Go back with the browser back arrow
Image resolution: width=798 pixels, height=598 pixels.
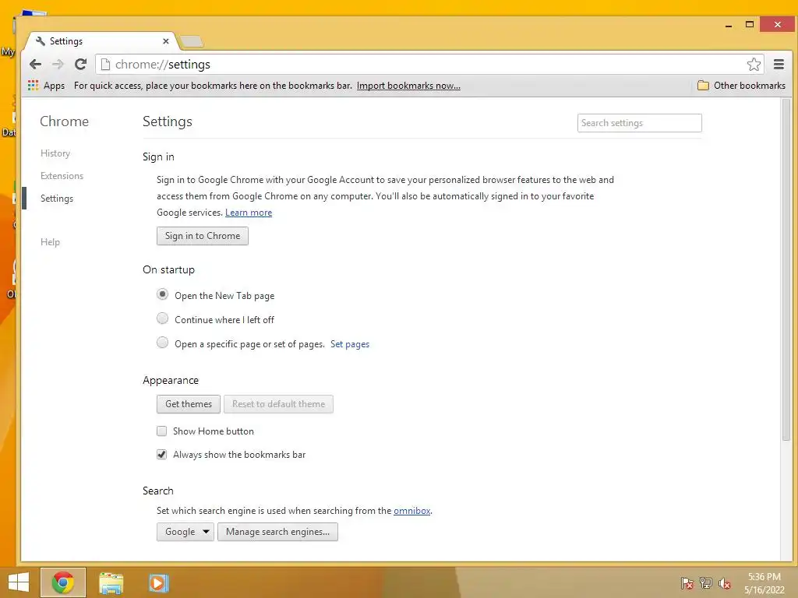(x=35, y=64)
